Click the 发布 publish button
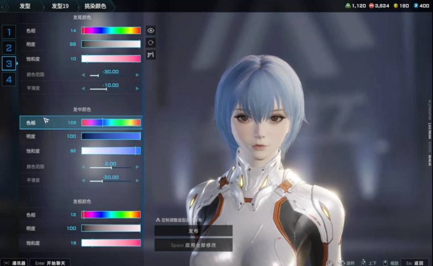This screenshot has height=266, width=433. point(193,231)
